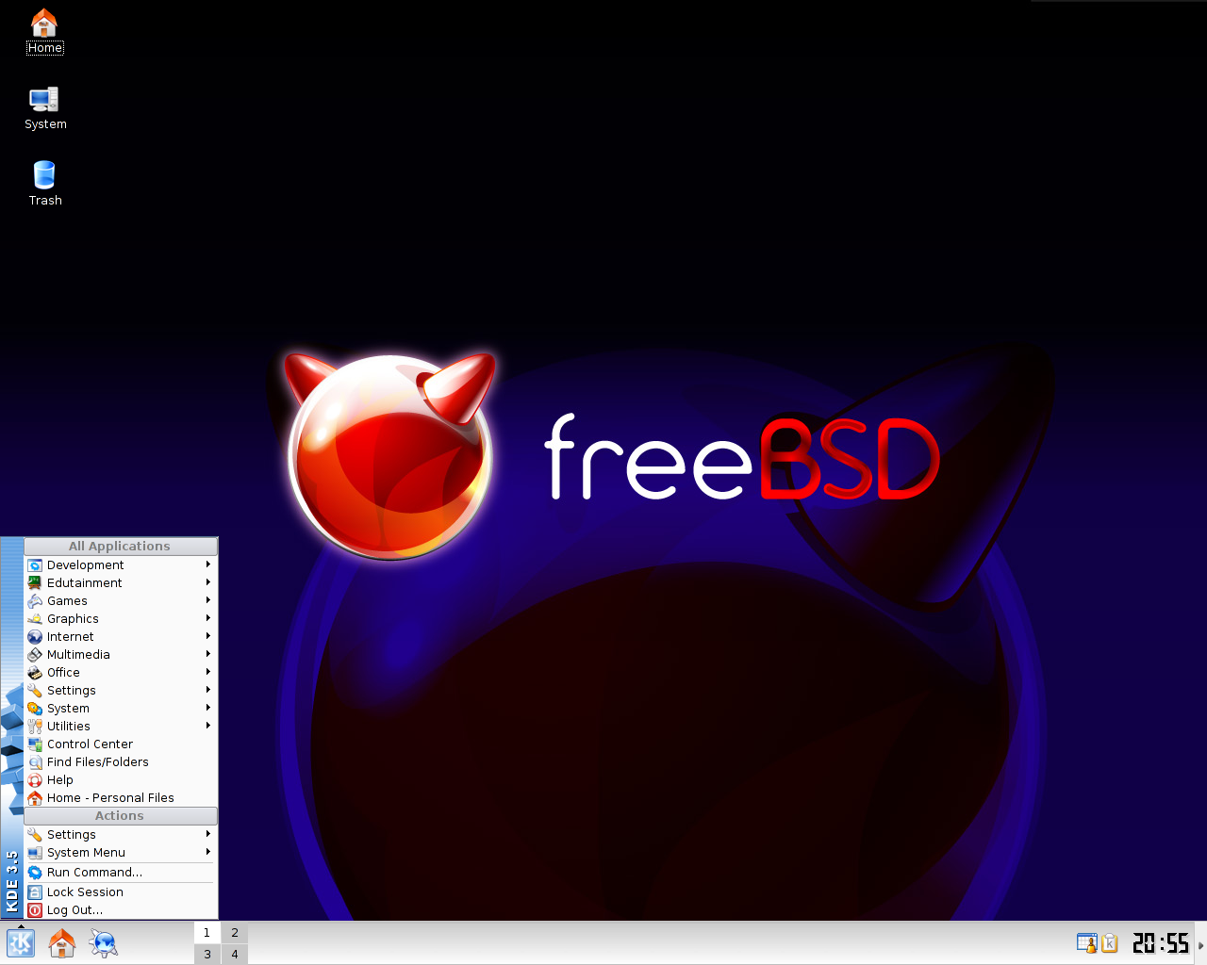Screen dimensions: 1207x965
Task: Click the KDE K Menu launcher button
Action: (21, 943)
